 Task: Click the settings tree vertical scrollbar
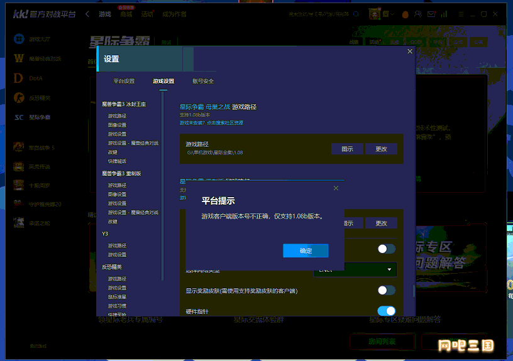pyautogui.click(x=163, y=186)
